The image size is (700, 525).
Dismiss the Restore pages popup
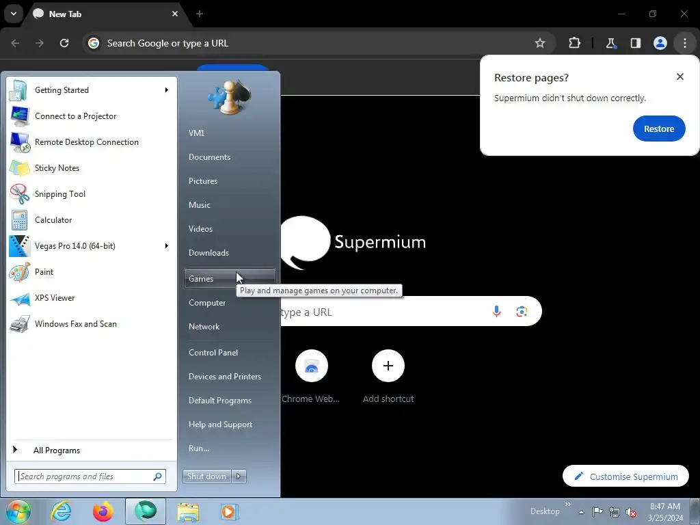click(680, 77)
